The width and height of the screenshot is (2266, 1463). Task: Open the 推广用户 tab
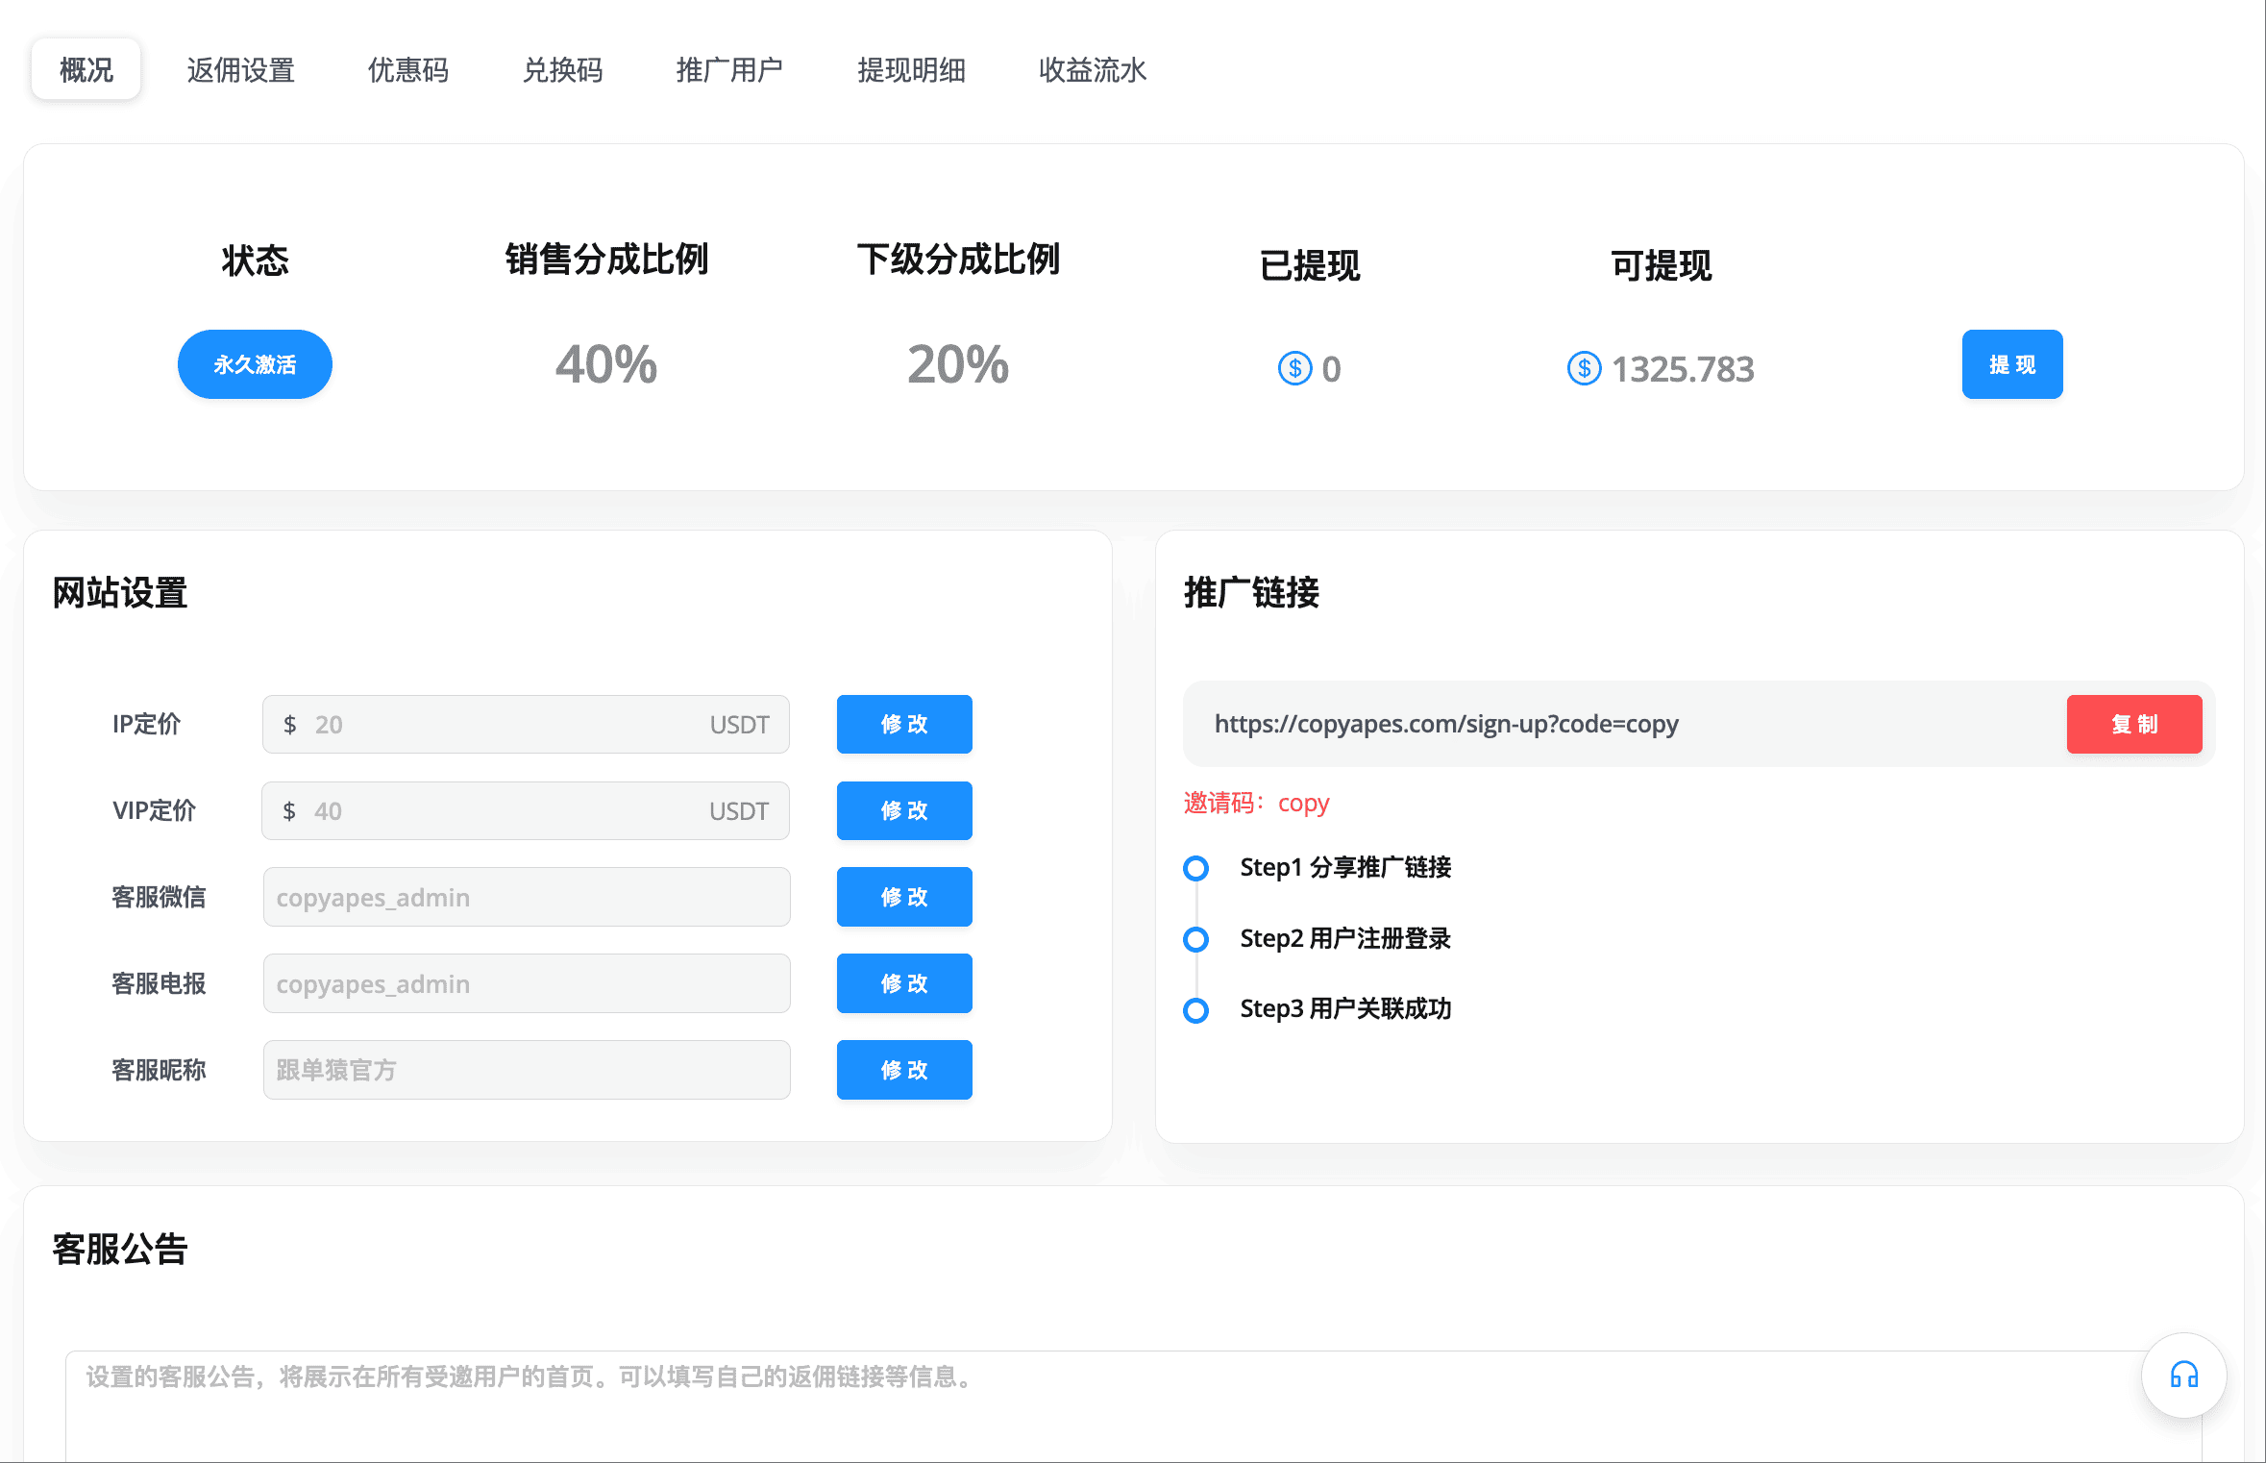click(x=729, y=70)
